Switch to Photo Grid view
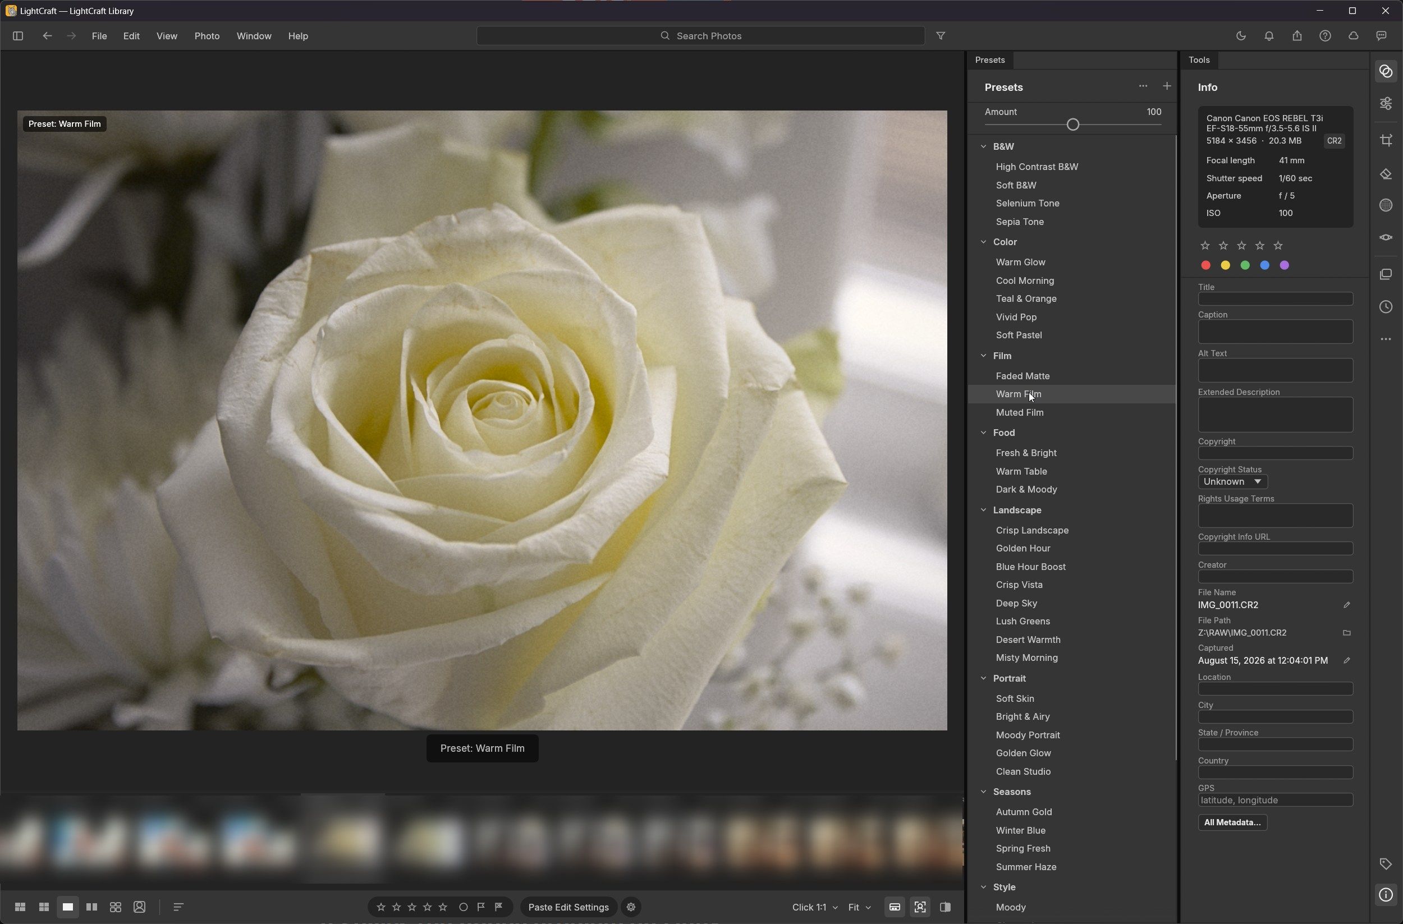Image resolution: width=1403 pixels, height=924 pixels. tap(20, 907)
